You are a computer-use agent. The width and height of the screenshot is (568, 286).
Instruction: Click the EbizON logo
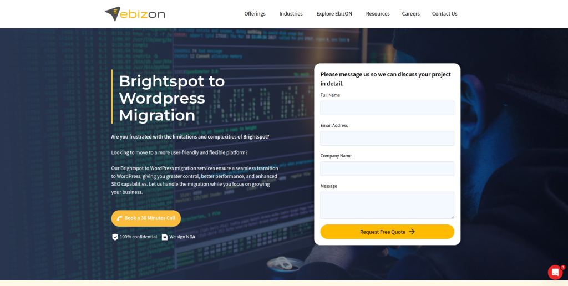pyautogui.click(x=135, y=14)
